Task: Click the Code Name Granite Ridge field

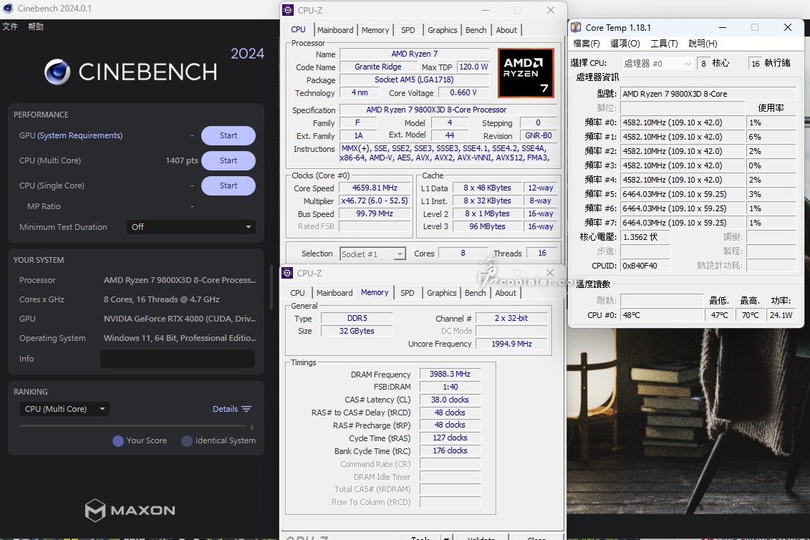Action: (x=377, y=67)
